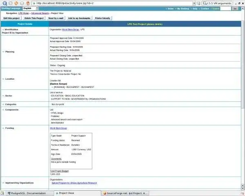
Task: Select the Project View tab
Action: pyautogui.click(x=77, y=193)
